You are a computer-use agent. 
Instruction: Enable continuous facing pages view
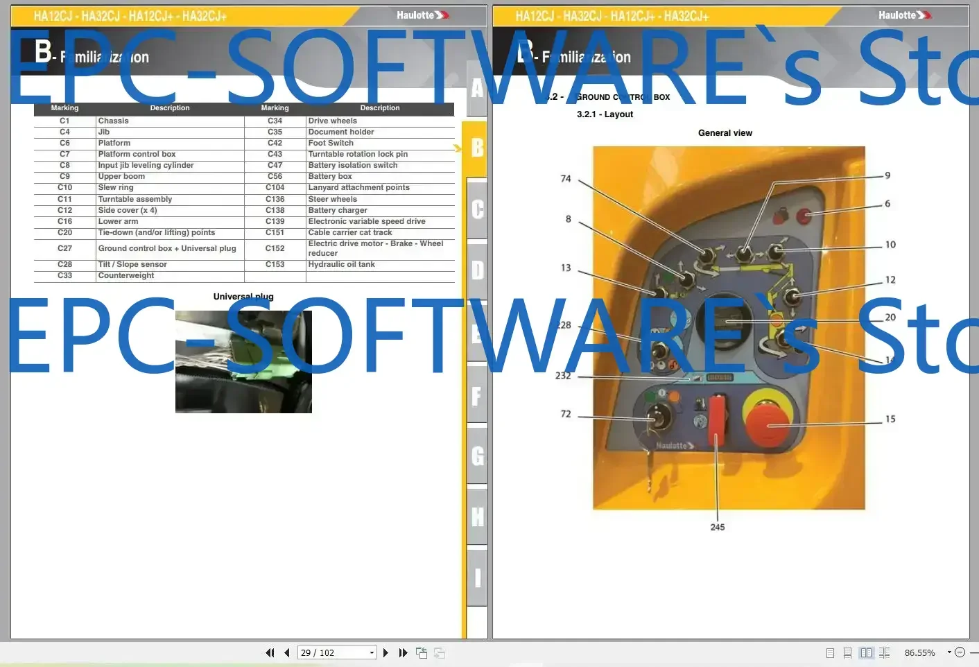click(x=884, y=652)
